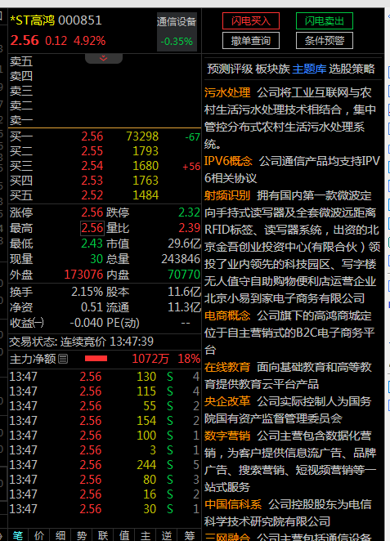This screenshot has width=390, height=541.
Task: Select the 筹 tab at bottom
Action: click(189, 535)
